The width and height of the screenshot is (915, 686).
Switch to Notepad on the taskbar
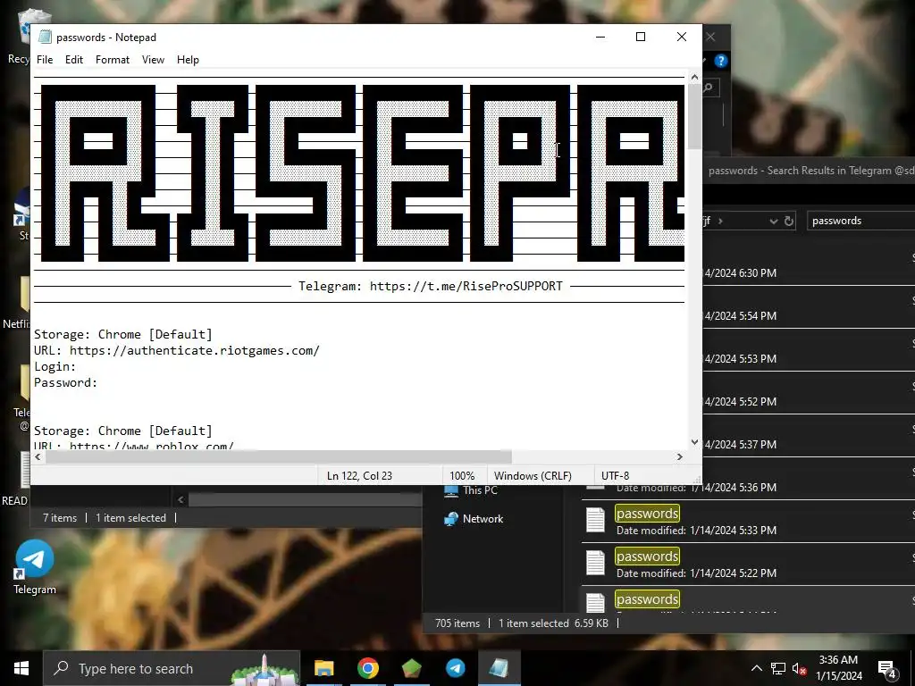499,668
